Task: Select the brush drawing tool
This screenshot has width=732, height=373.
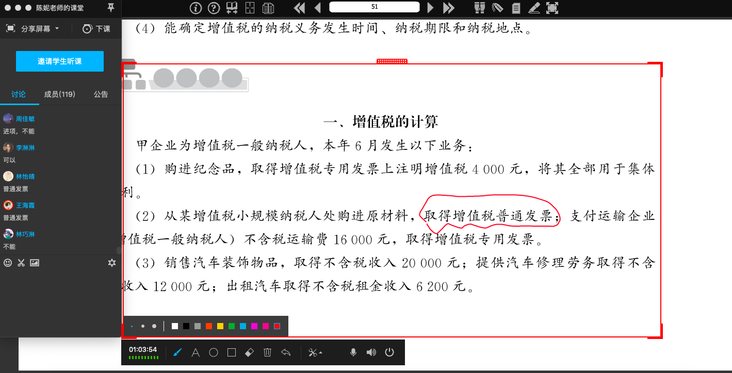Action: (x=177, y=353)
